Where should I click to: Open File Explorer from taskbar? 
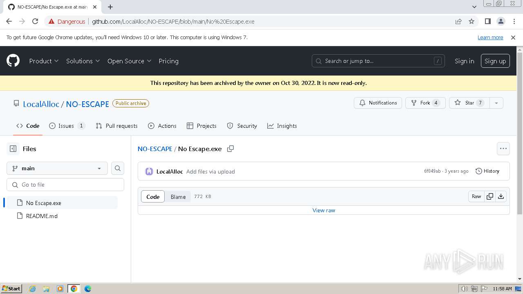[46, 289]
